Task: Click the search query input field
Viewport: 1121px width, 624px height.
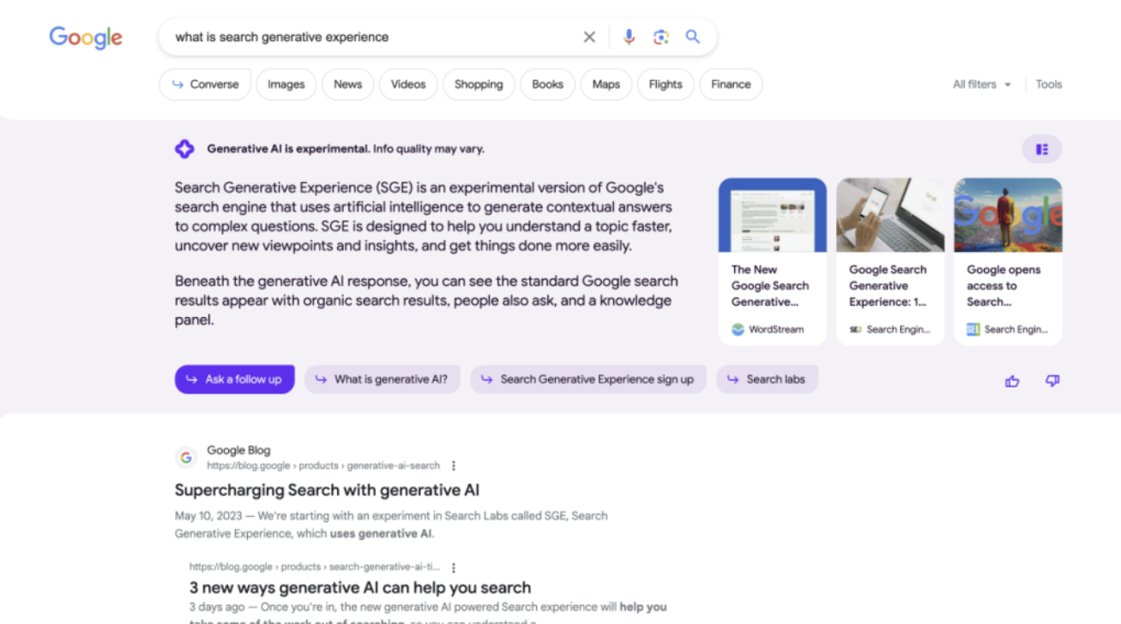Action: (369, 37)
